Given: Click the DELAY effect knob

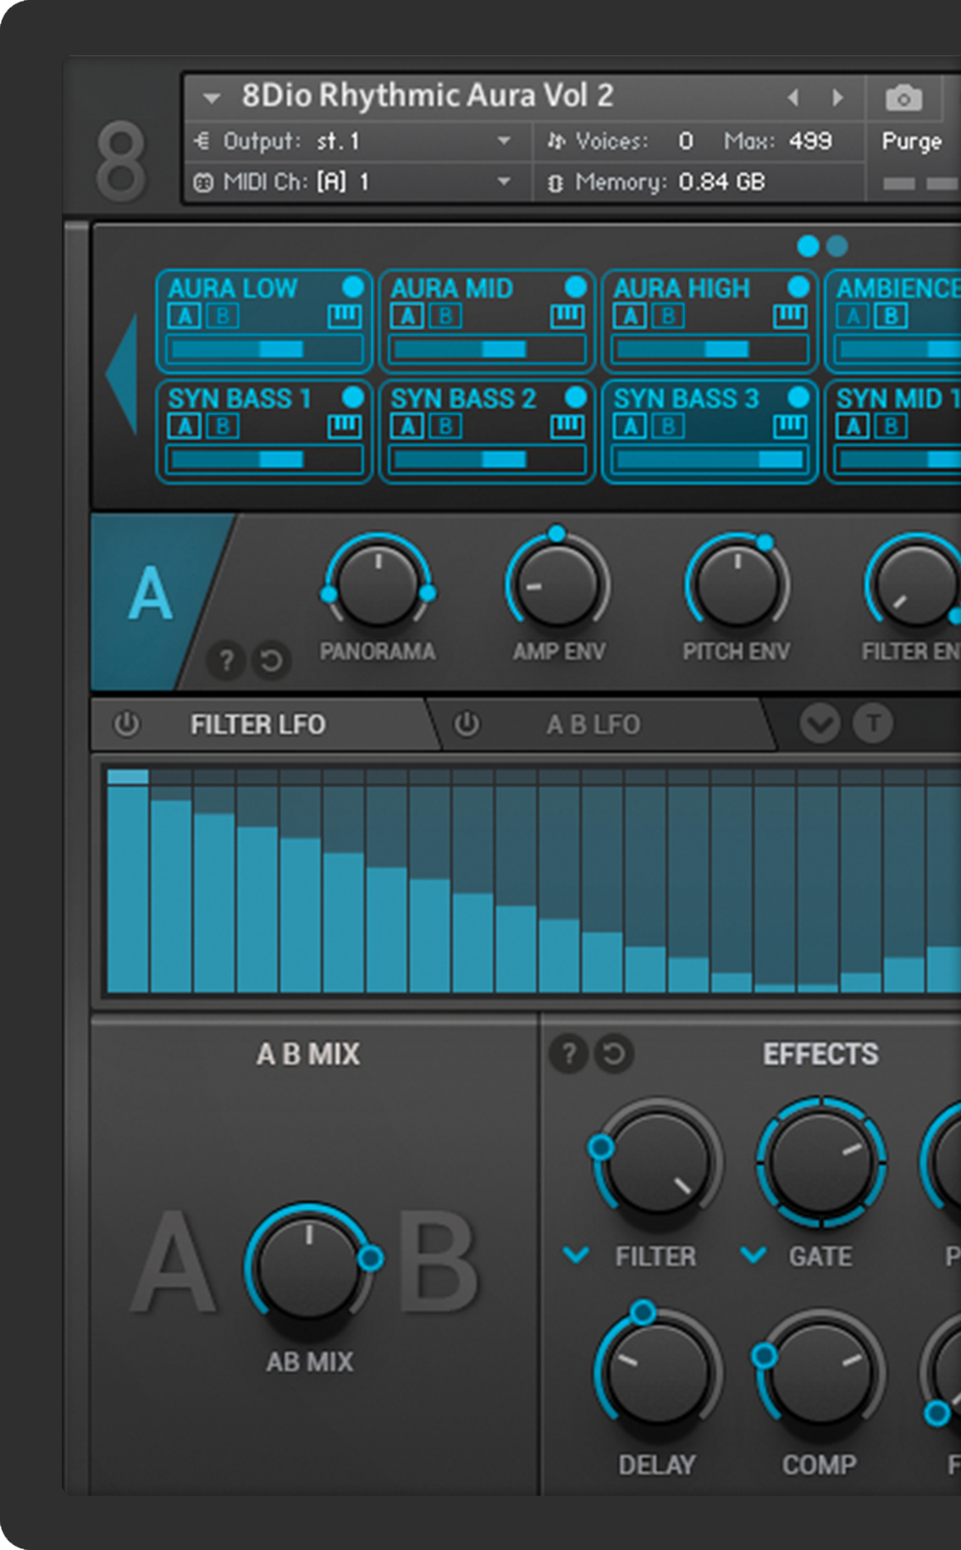Looking at the screenshot, I should tap(658, 1372).
